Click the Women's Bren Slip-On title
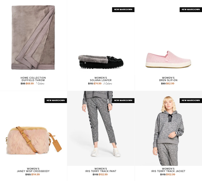This screenshot has height=181, width=202. [x=168, y=79]
